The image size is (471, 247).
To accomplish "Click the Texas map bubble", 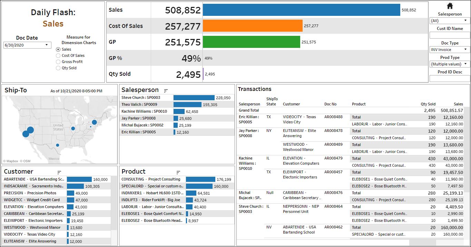I will tap(58, 145).
